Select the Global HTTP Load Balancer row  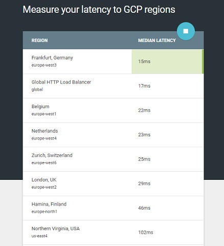click(x=113, y=86)
